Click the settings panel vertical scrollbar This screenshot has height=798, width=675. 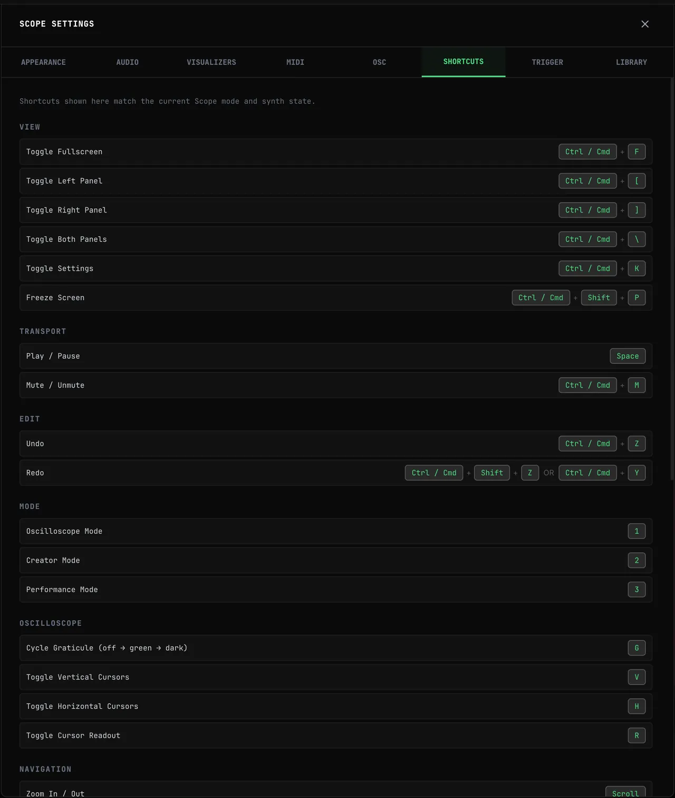coord(671,280)
